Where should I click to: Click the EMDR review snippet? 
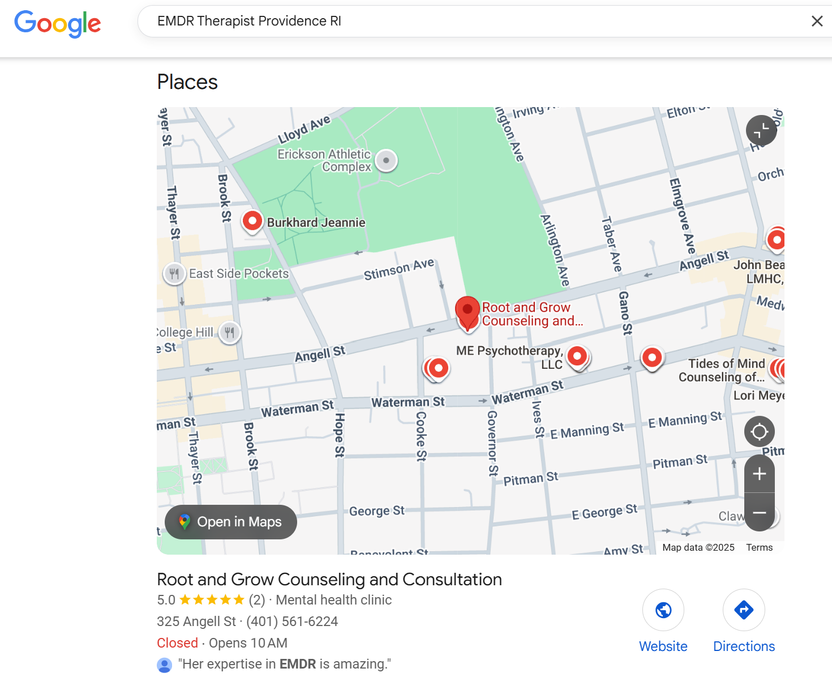click(284, 664)
